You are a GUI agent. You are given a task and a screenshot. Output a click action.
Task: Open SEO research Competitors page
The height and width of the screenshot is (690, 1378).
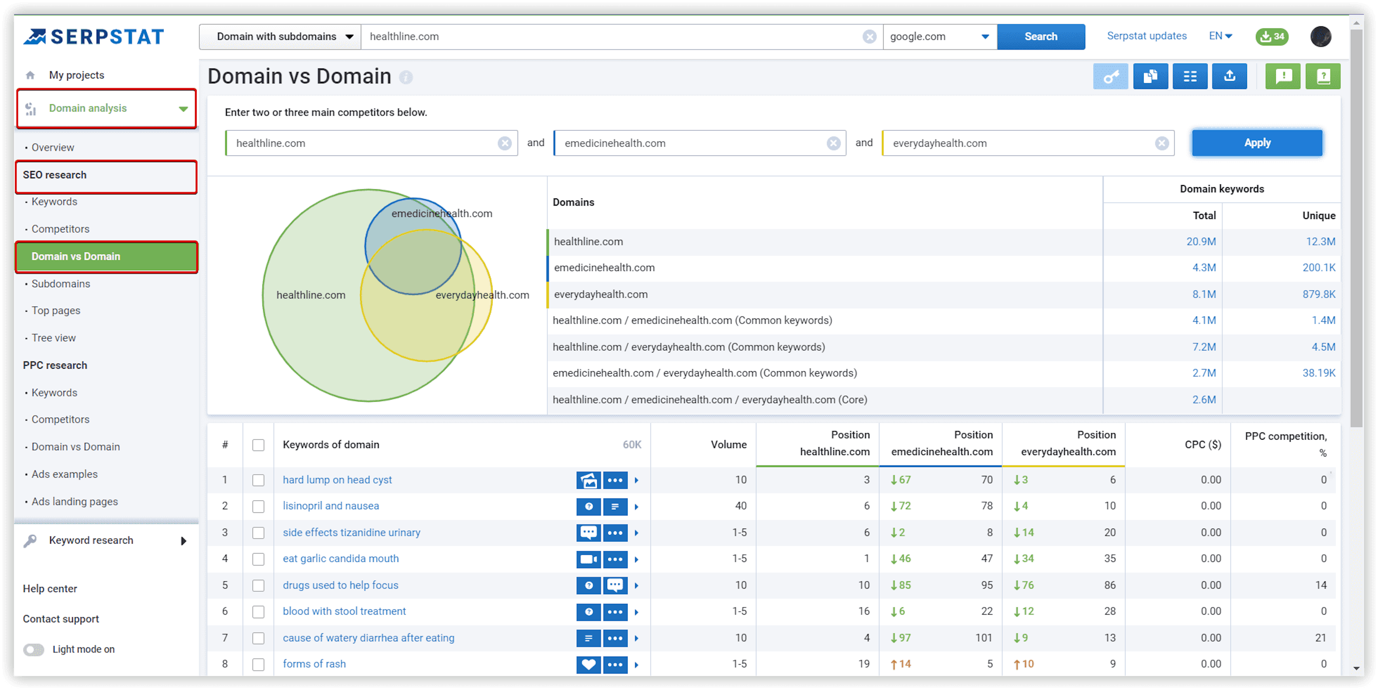pyautogui.click(x=60, y=229)
